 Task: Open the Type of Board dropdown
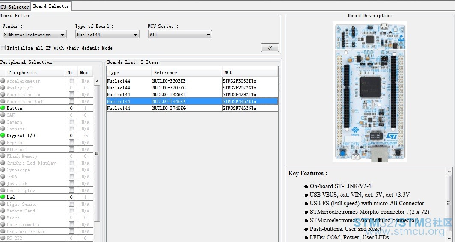point(107,35)
